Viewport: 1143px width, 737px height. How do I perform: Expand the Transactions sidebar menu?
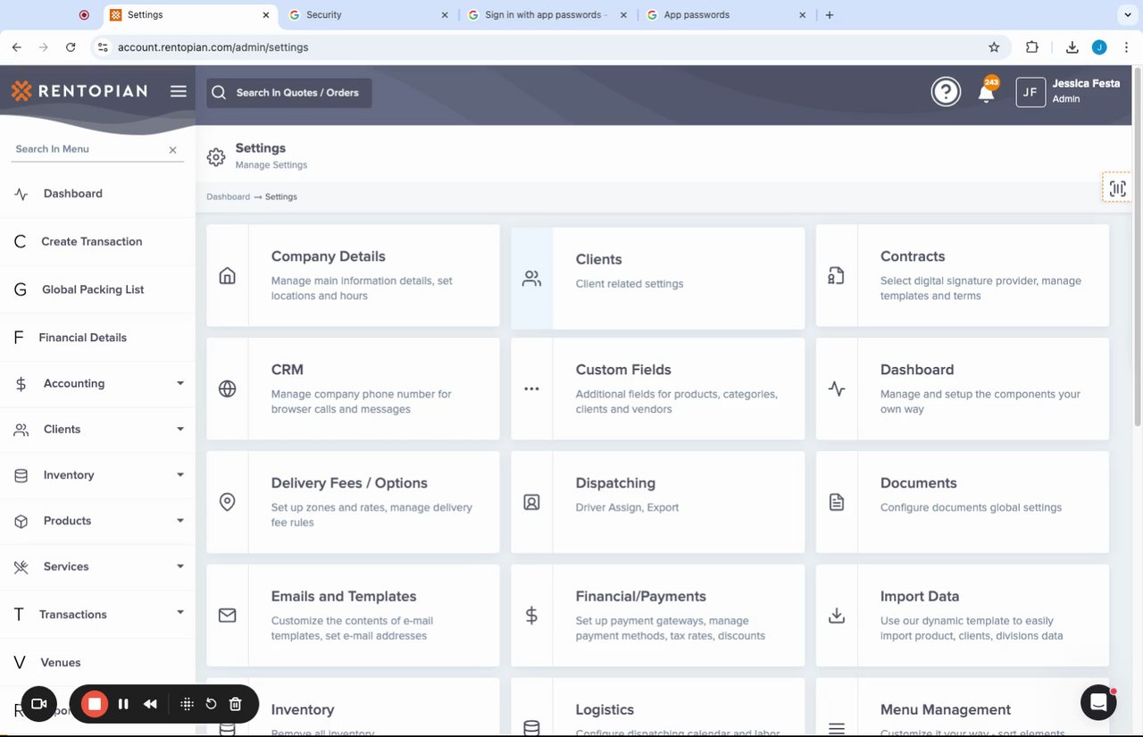coord(97,614)
